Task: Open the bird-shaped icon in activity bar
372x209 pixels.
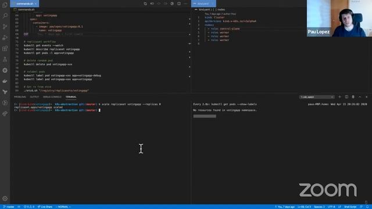Action: coord(5,92)
